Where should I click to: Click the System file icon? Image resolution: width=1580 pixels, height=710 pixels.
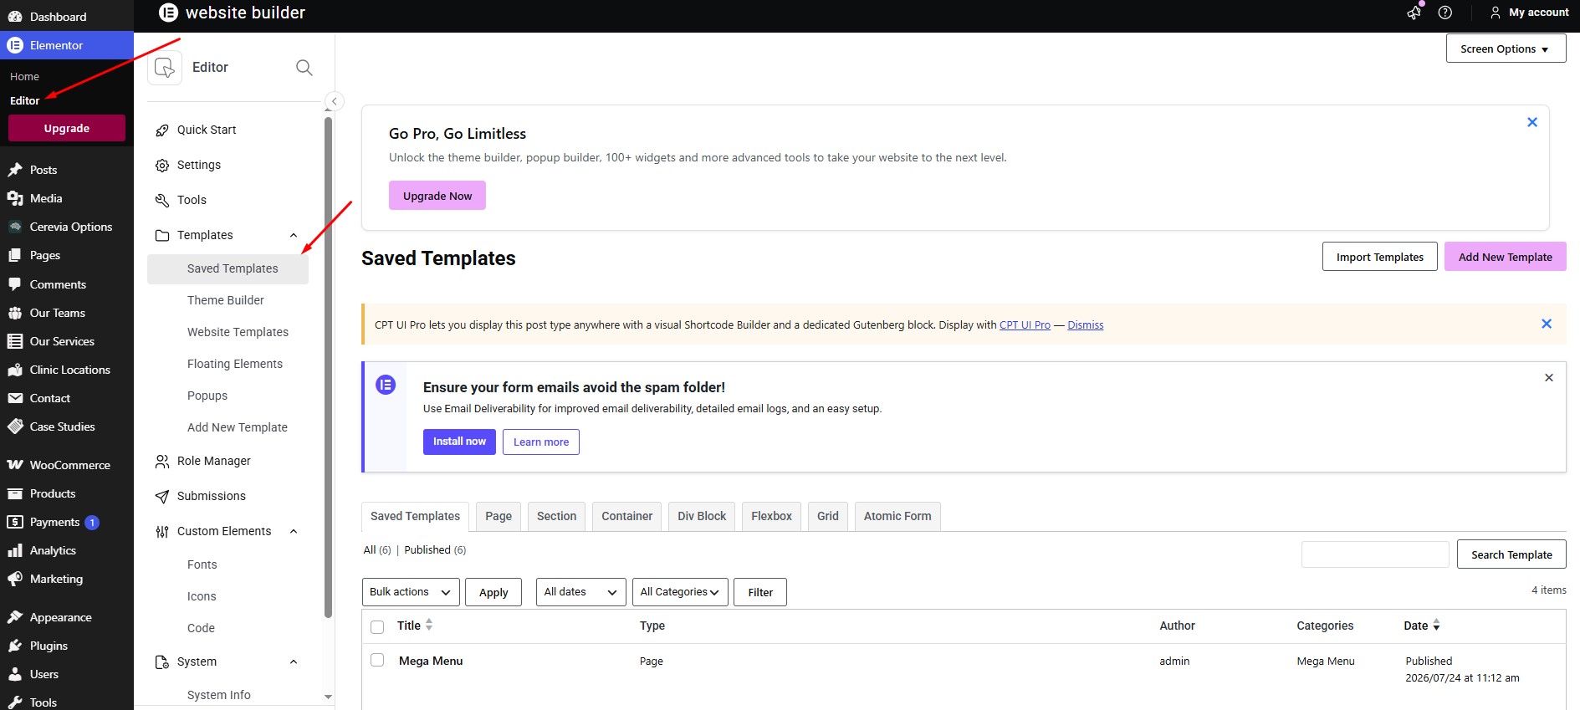pos(162,662)
